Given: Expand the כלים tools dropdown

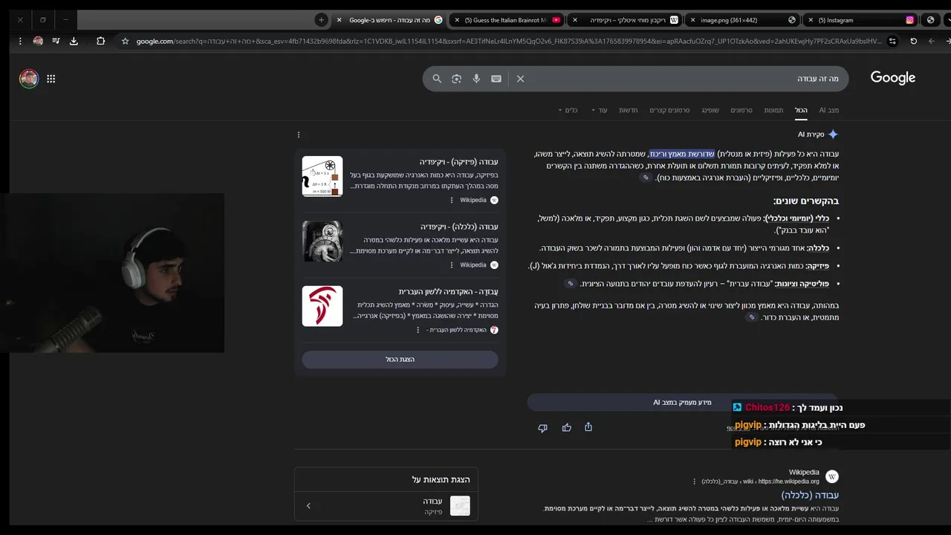Looking at the screenshot, I should coord(568,110).
